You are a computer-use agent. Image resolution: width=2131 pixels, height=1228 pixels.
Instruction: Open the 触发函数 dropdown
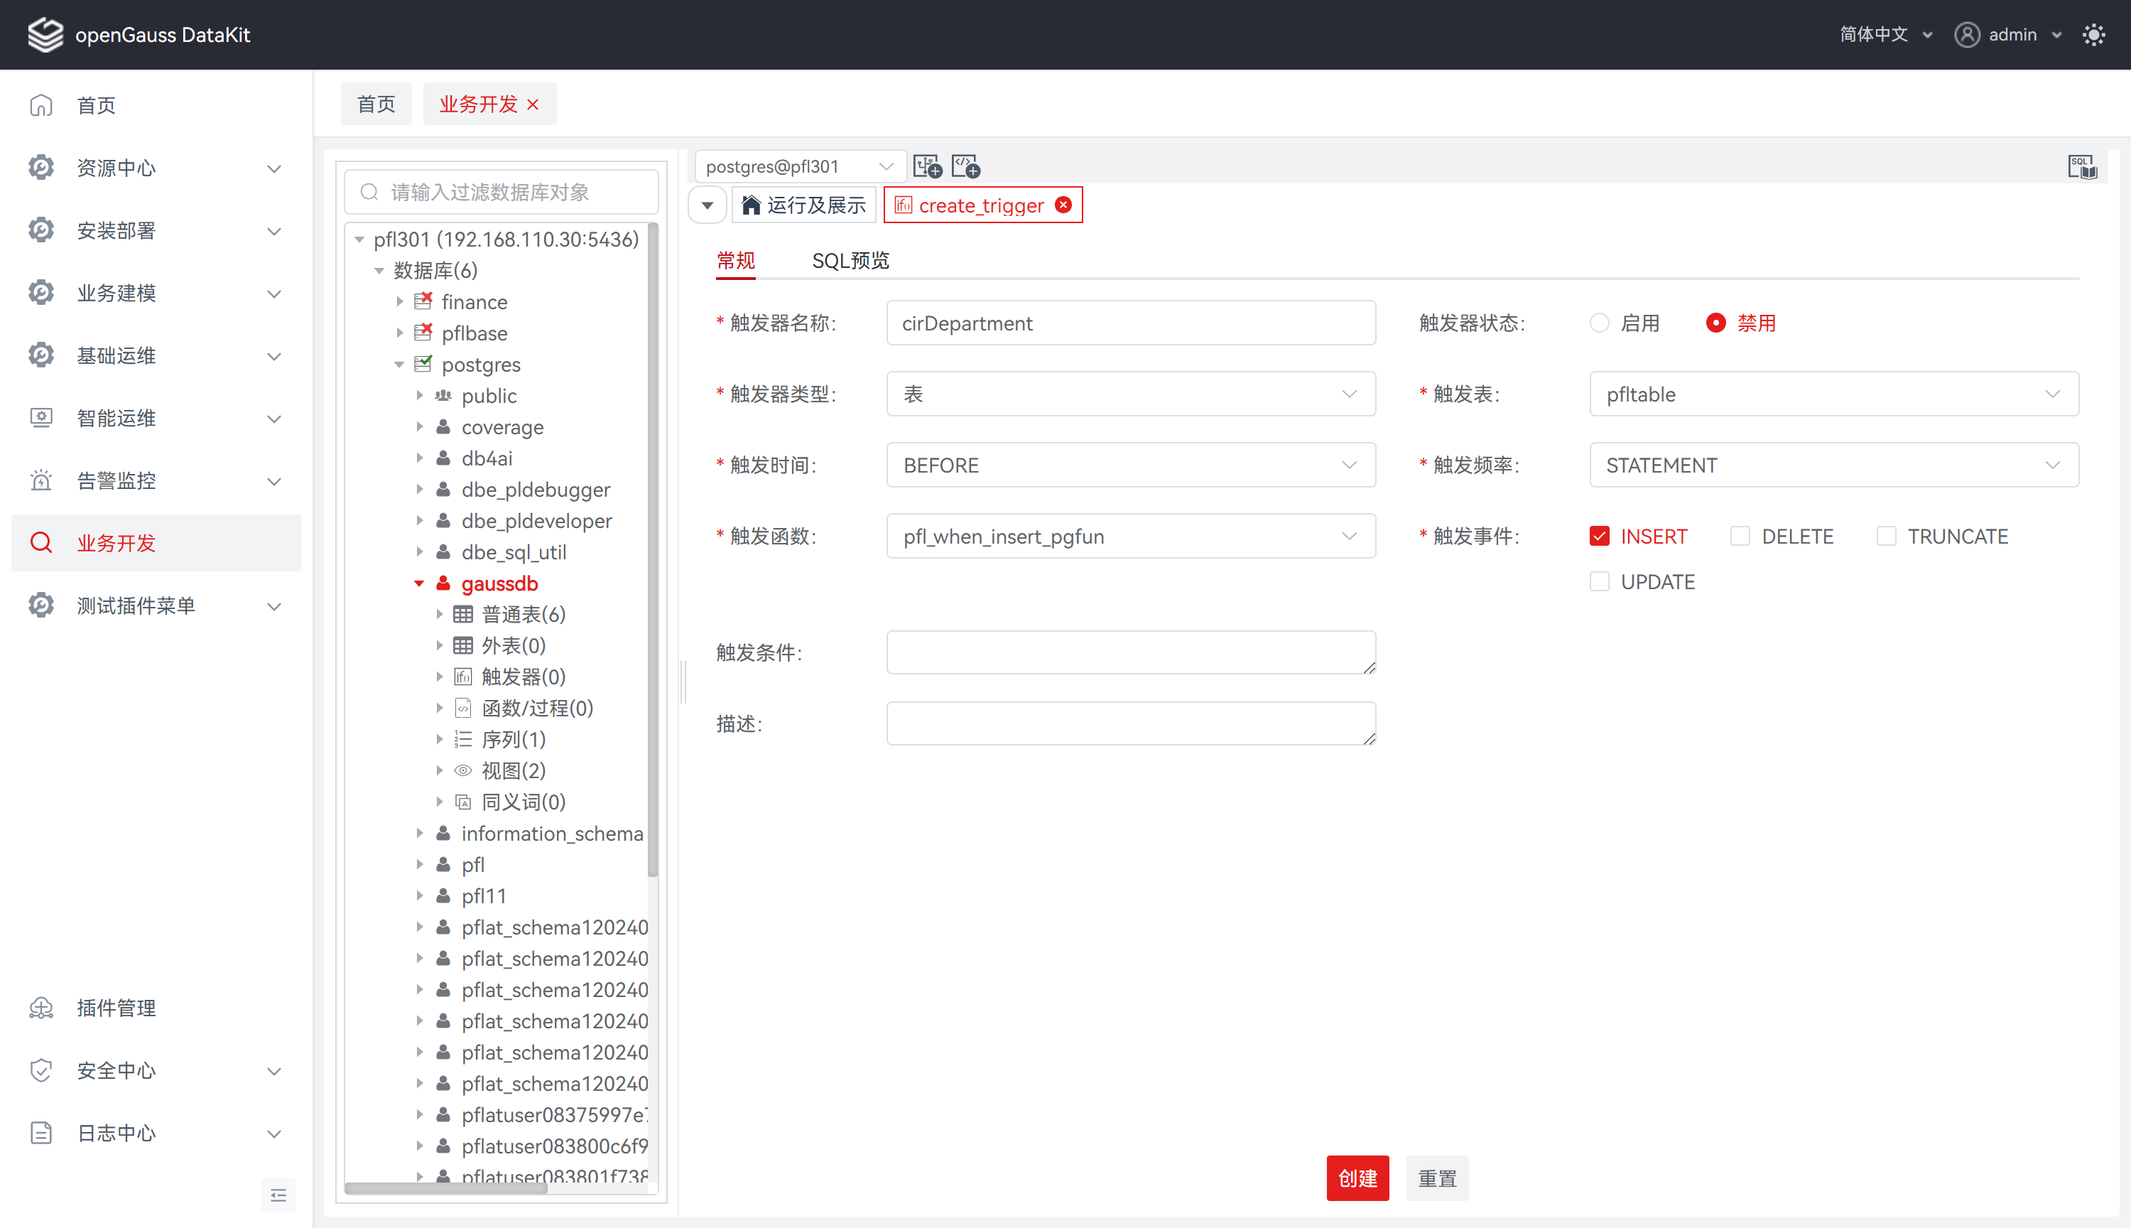(x=1130, y=536)
